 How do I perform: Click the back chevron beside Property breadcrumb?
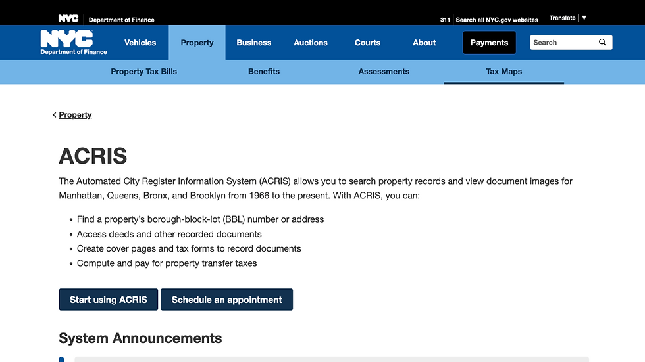54,115
